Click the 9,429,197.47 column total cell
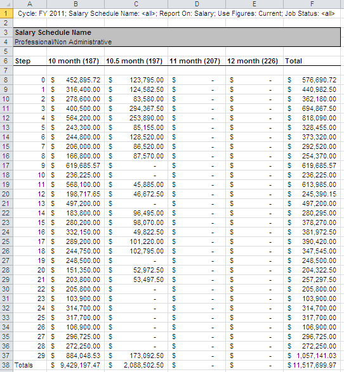Image resolution: width=344 pixels, height=372 pixels. coord(76,365)
